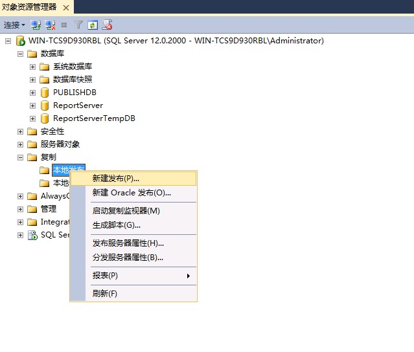
Task: Collapse the 复制 tree node
Action: [21, 157]
